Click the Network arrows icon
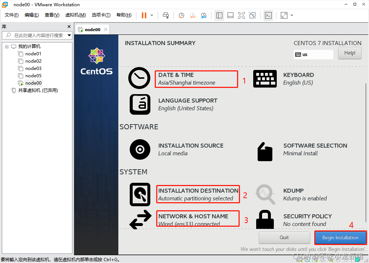This screenshot has width=369, height=263. (x=140, y=220)
